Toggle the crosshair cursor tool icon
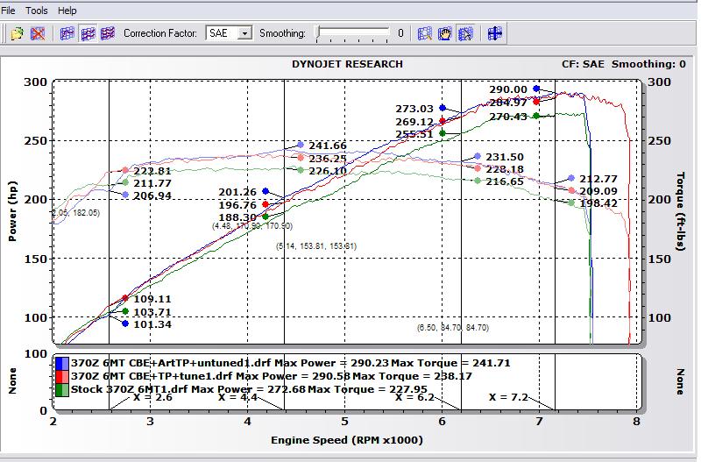The image size is (701, 462). coord(495,33)
